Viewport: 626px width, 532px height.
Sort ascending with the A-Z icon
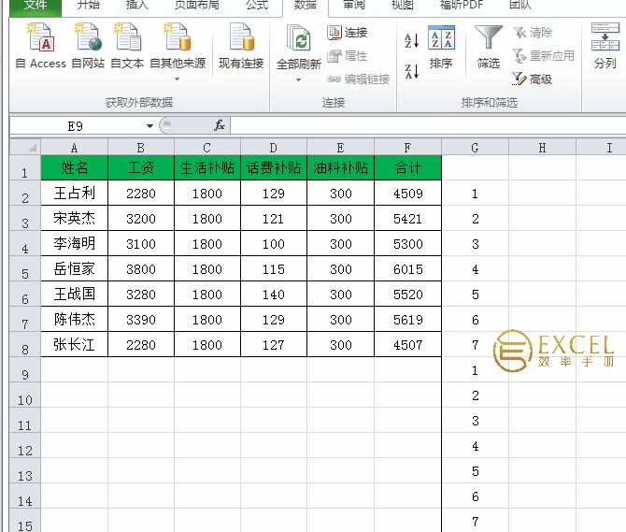[411, 42]
